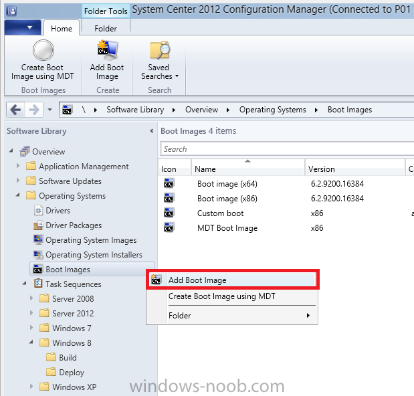This screenshot has height=396, width=414.
Task: Click Software Updates folder icon
Action: pos(31,181)
